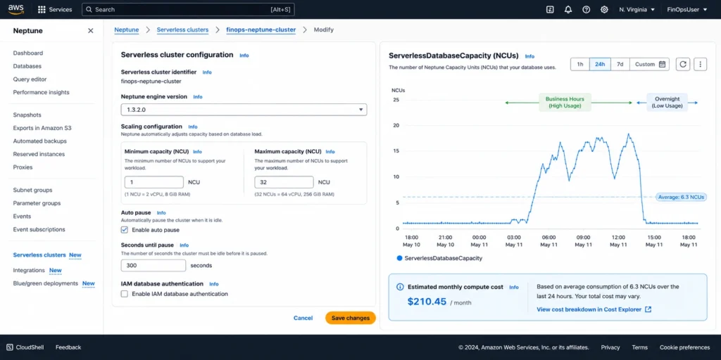Image resolution: width=721 pixels, height=360 pixels.
Task: Open Exports in Amazon S3
Action: tap(42, 128)
